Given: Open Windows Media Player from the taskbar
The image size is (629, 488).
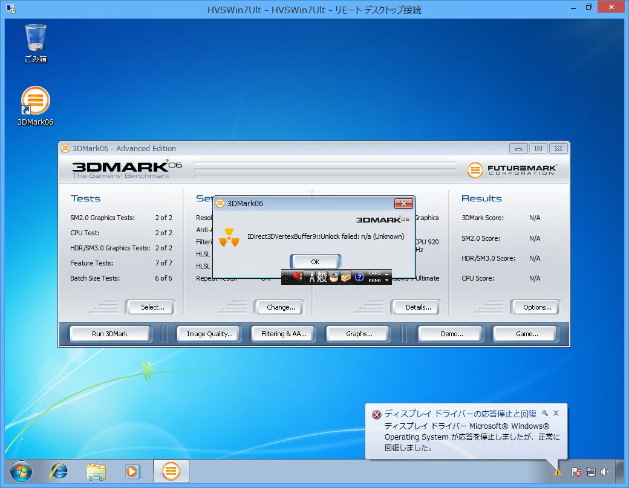Looking at the screenshot, I should [x=133, y=472].
